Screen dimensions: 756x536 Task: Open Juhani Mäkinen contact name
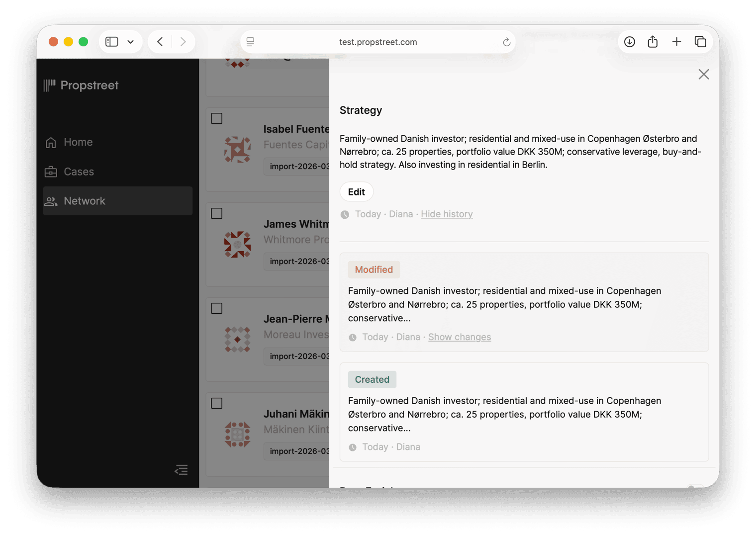point(296,414)
